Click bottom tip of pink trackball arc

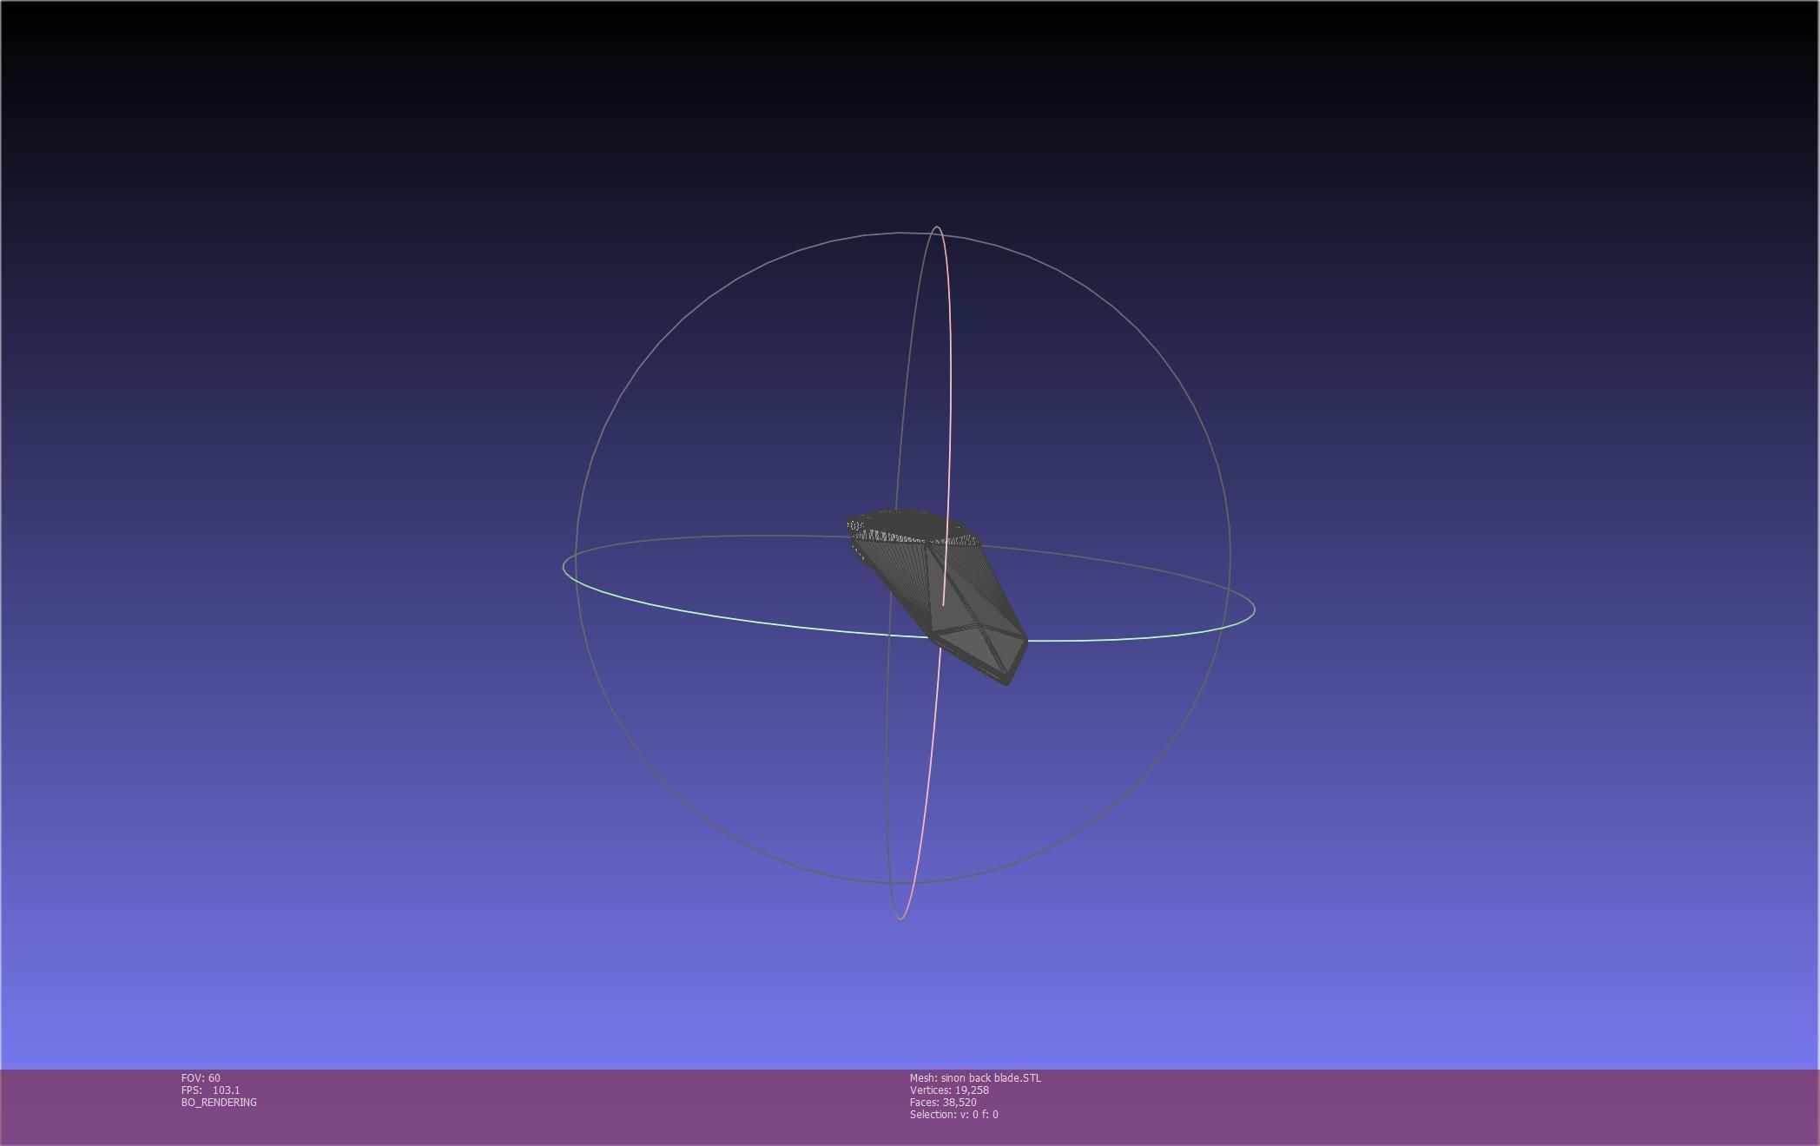click(x=900, y=918)
